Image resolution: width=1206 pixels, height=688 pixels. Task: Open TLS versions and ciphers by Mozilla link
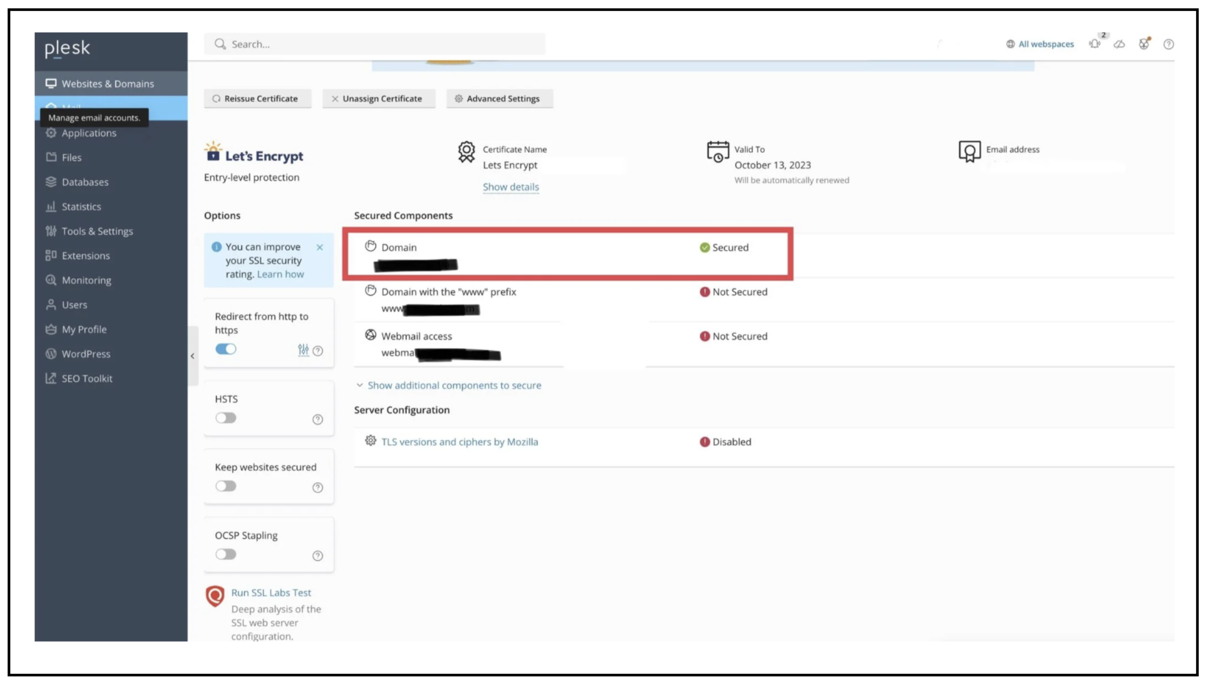[x=460, y=442]
